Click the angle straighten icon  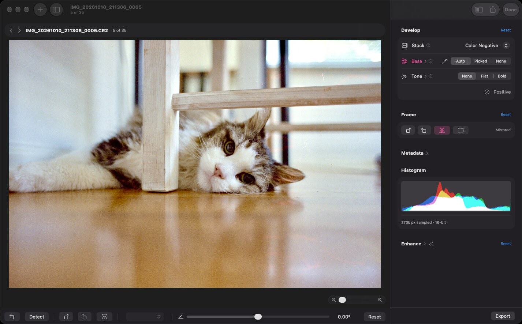(180, 317)
